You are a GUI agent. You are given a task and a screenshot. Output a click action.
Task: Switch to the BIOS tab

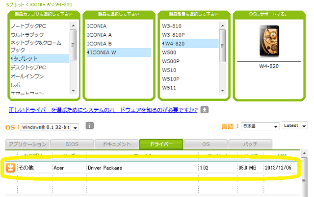coord(72,144)
